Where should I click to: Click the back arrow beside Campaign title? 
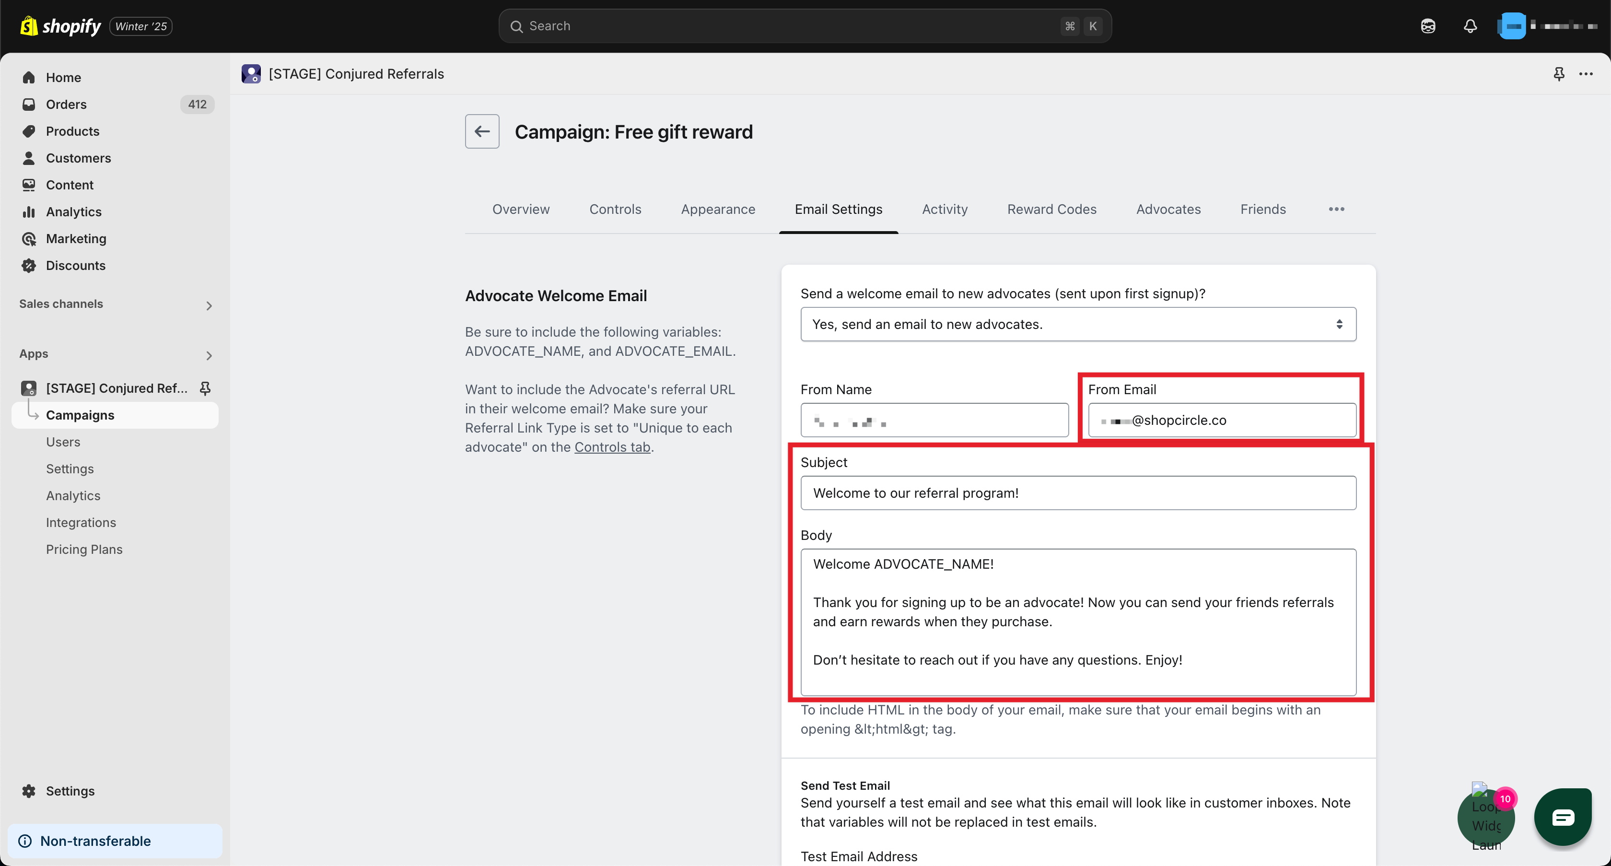pyautogui.click(x=481, y=131)
